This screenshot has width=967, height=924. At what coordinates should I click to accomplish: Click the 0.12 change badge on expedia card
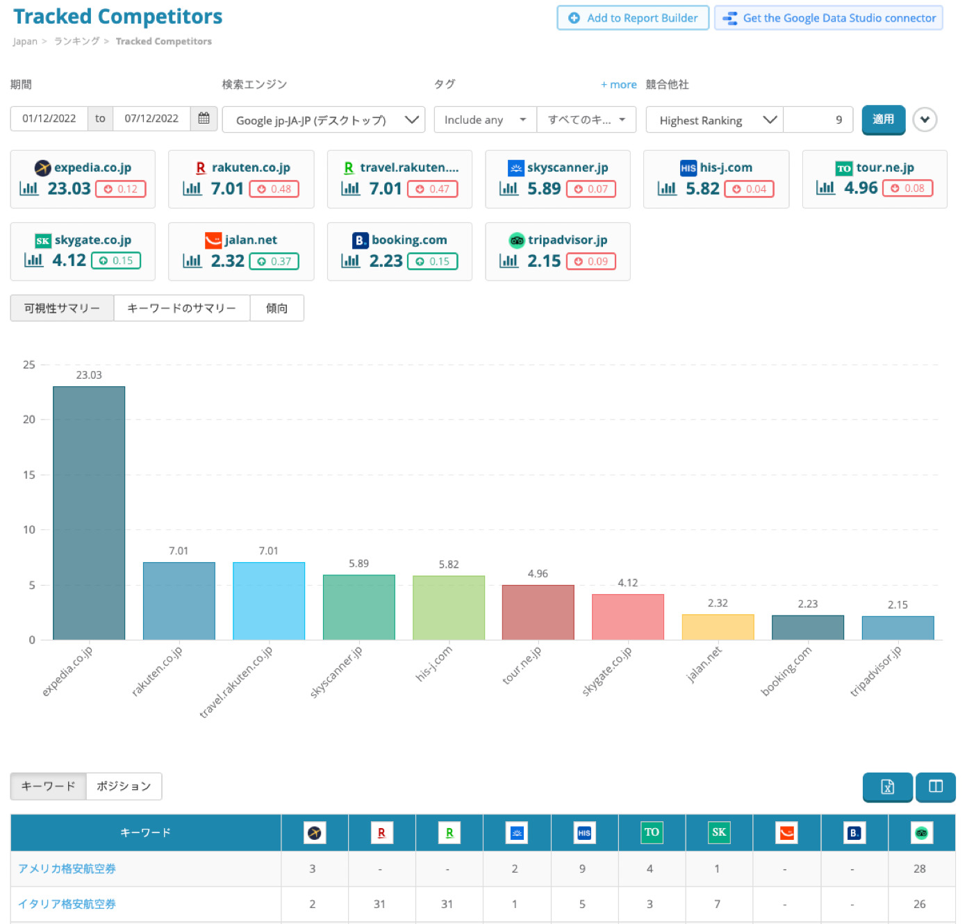coord(121,188)
